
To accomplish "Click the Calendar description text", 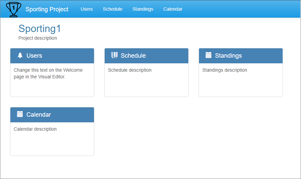I will (x=35, y=129).
